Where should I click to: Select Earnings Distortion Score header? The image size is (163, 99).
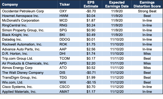point(147,4)
